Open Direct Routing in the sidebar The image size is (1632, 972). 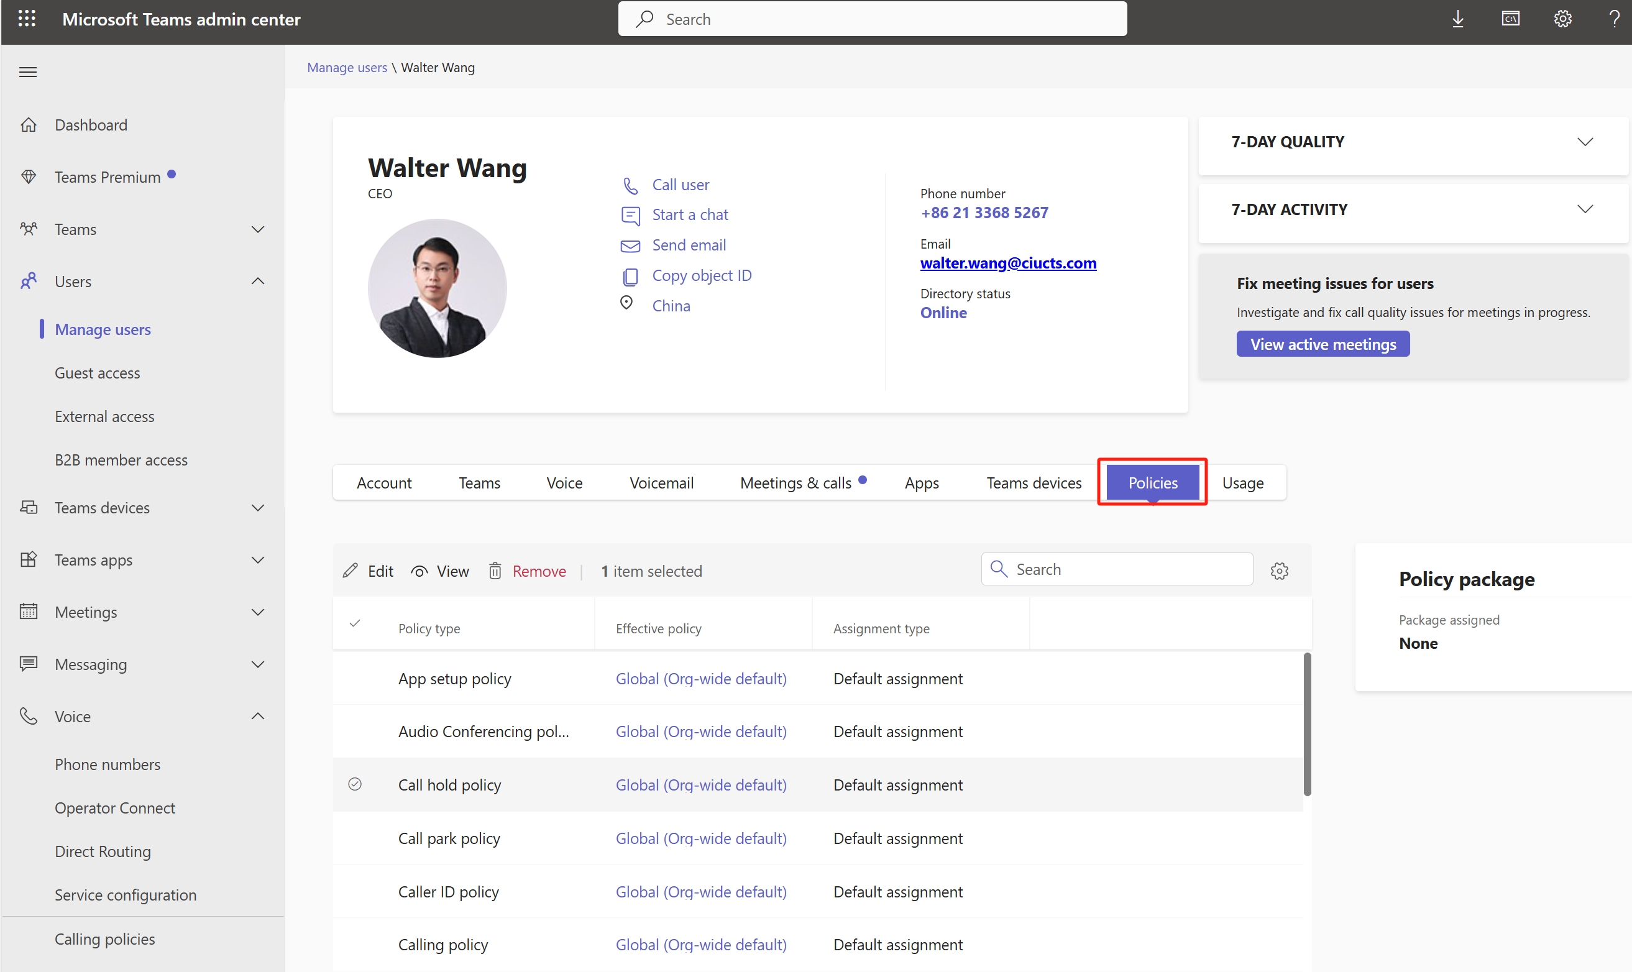coord(103,851)
